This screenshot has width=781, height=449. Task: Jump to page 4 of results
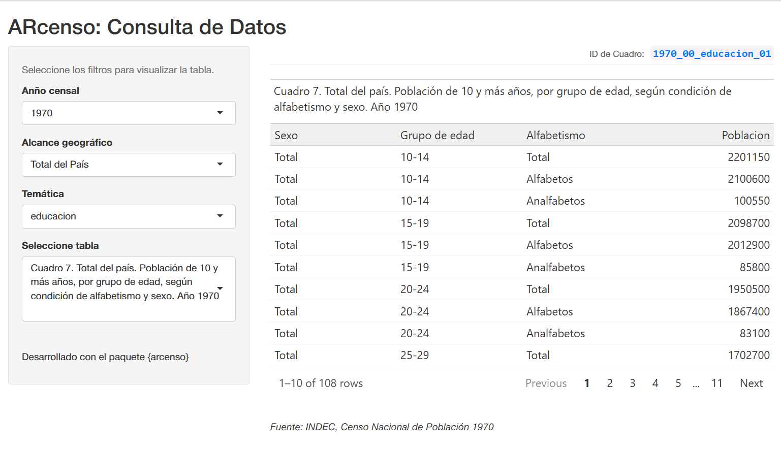pos(655,383)
